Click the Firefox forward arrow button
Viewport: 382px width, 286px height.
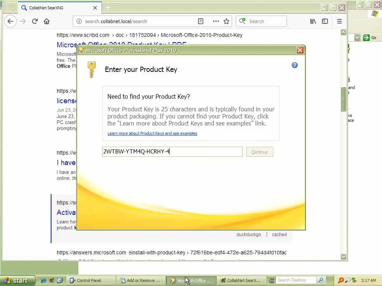click(x=23, y=21)
